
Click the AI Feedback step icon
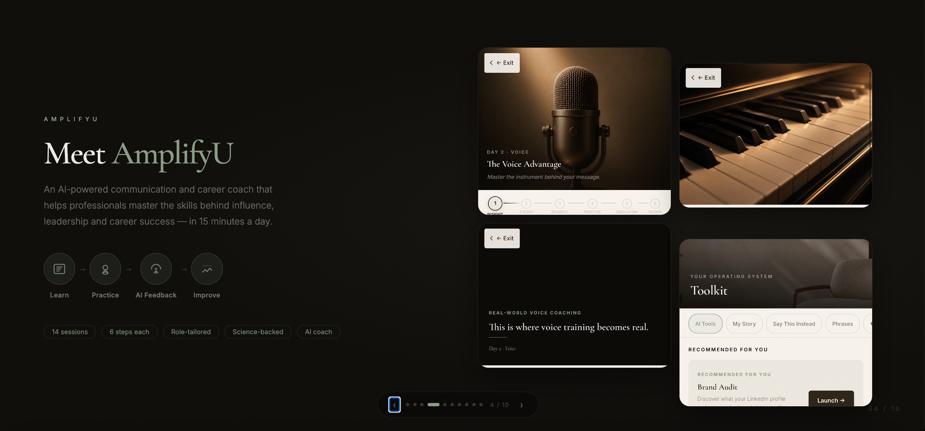156,269
